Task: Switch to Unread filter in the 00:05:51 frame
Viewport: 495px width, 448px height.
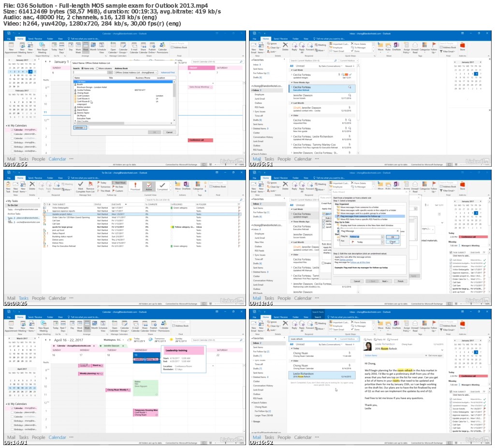Action: (300, 66)
